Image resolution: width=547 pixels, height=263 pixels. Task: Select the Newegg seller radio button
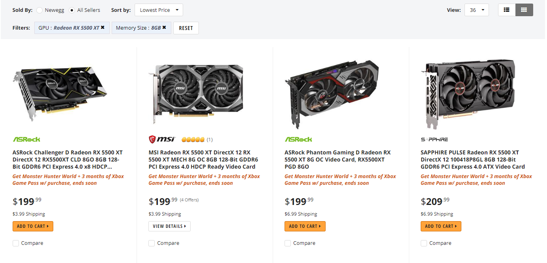(x=40, y=10)
